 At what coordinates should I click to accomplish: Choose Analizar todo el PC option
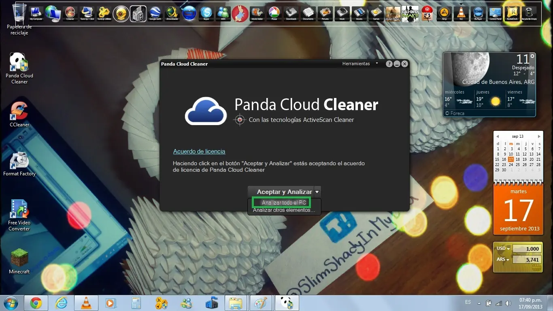(x=284, y=202)
